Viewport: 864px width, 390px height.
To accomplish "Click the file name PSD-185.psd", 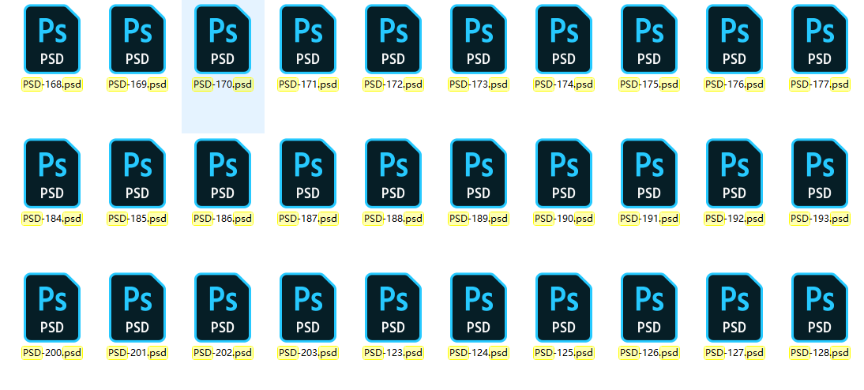I will 137,219.
